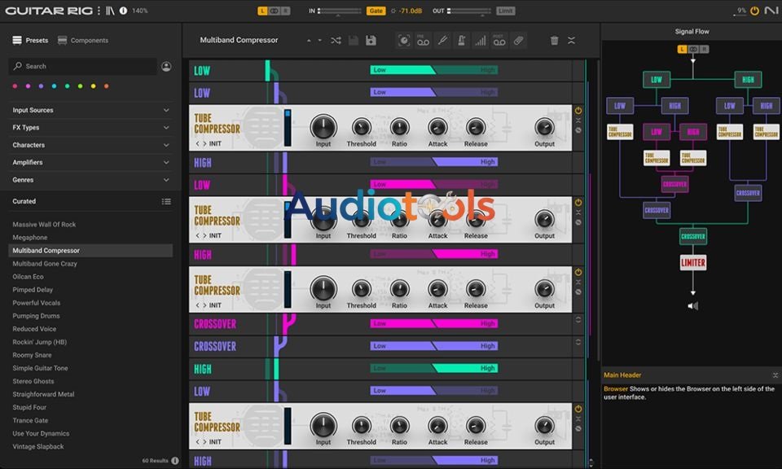782x469 pixels.
Task: Click the random preset shuffle icon
Action: click(336, 40)
